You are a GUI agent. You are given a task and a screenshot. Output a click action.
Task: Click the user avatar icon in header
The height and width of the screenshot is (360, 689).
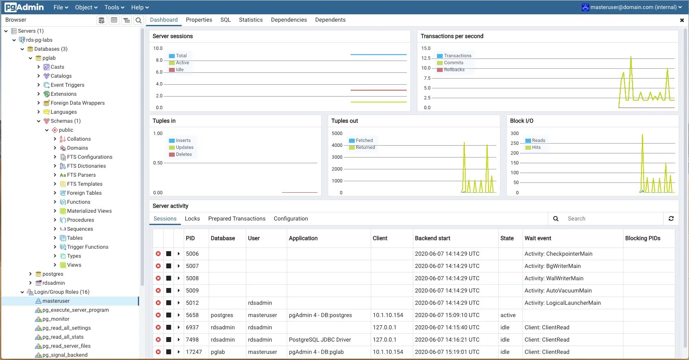pyautogui.click(x=585, y=7)
